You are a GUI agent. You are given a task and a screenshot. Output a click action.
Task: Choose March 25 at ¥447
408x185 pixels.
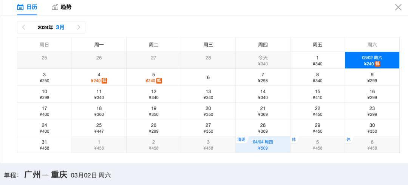pyautogui.click(x=99, y=128)
